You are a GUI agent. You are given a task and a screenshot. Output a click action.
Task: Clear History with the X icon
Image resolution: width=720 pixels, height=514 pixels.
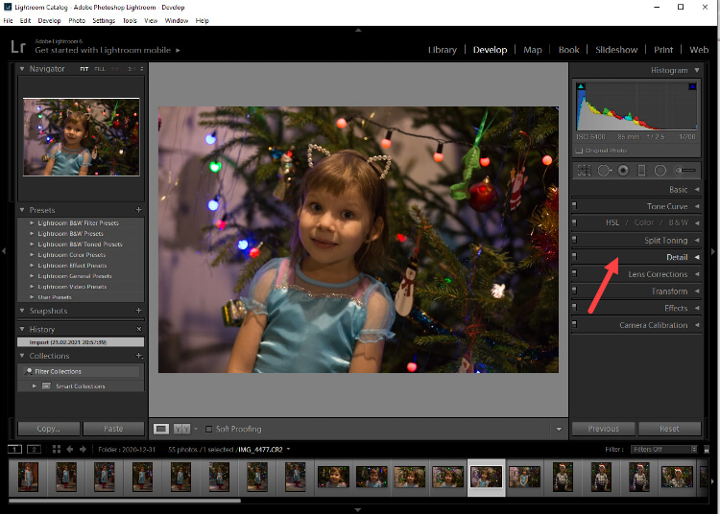pos(138,329)
